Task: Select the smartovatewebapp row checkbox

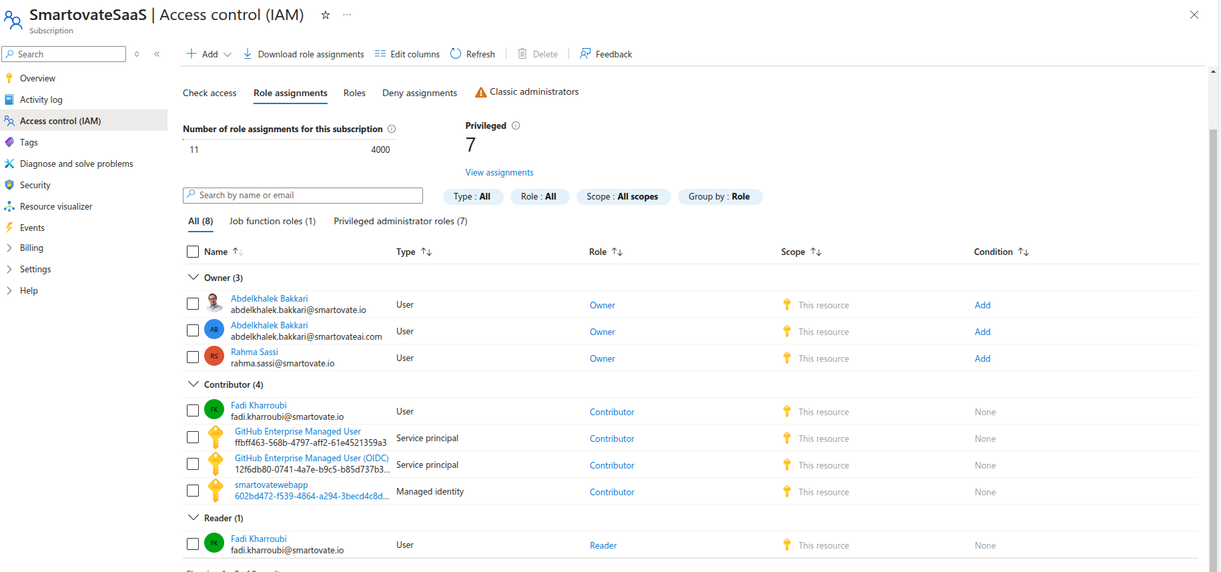Action: (193, 491)
